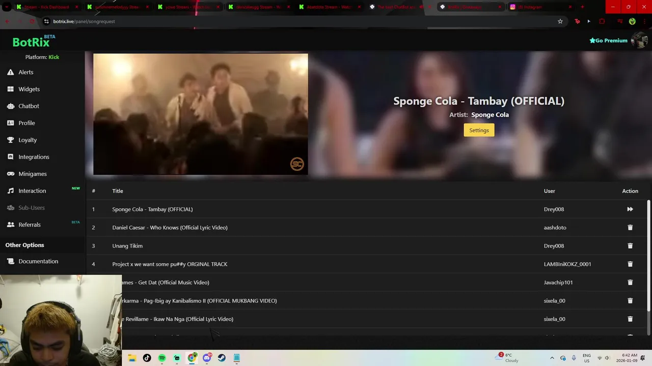Open a new browser tab

pos(582,7)
